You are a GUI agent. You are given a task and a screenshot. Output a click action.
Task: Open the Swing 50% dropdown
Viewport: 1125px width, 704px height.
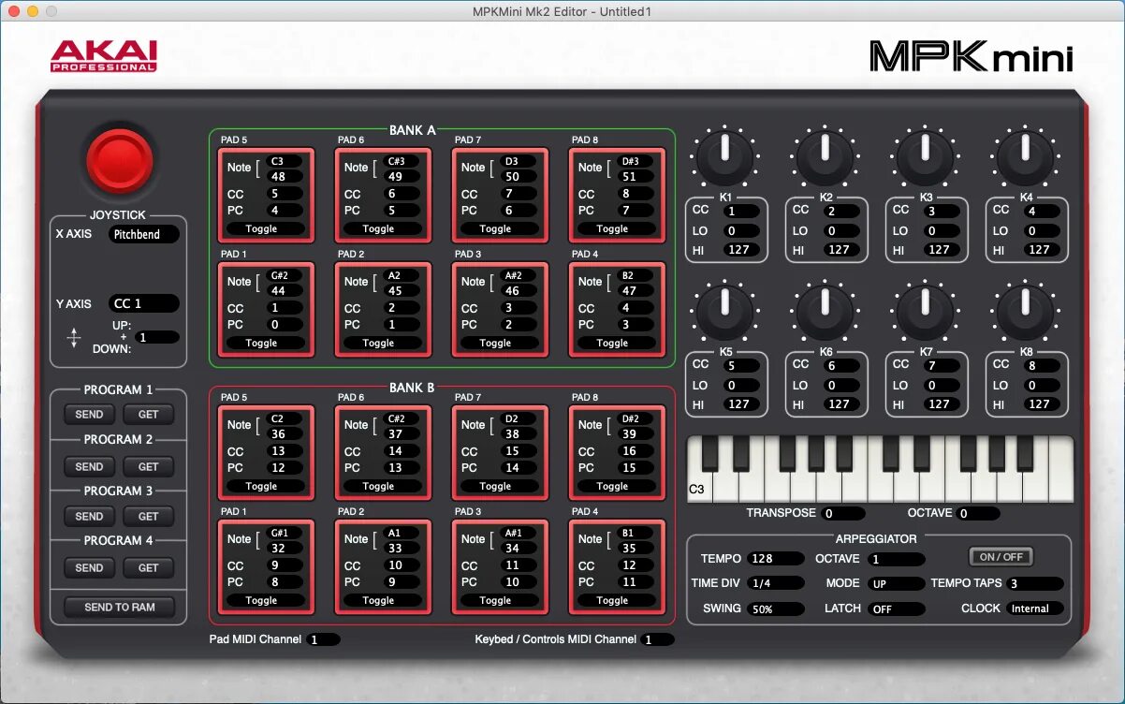click(776, 609)
